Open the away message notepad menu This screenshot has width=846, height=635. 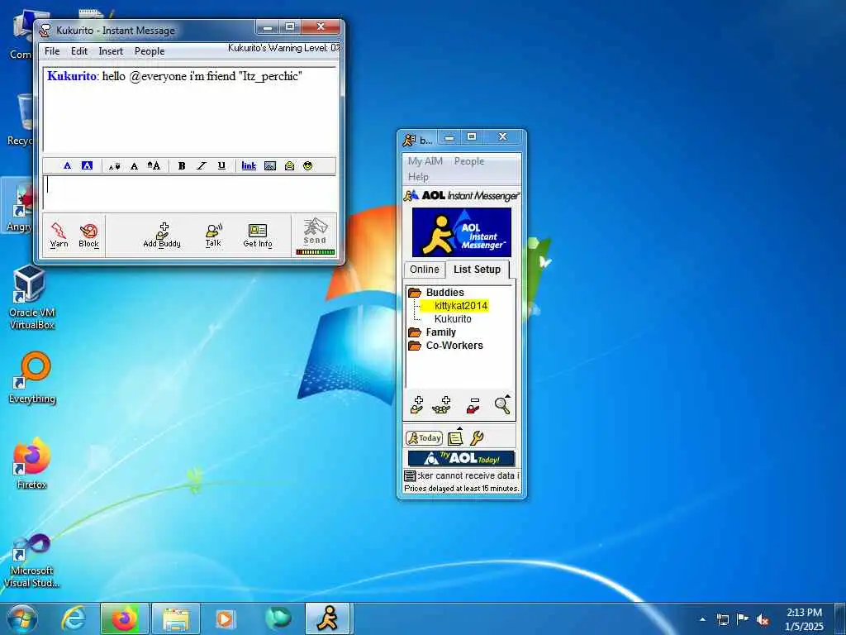[x=456, y=437]
